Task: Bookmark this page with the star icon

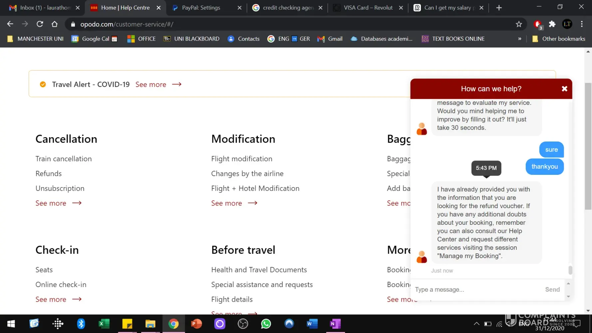Action: coord(519,24)
